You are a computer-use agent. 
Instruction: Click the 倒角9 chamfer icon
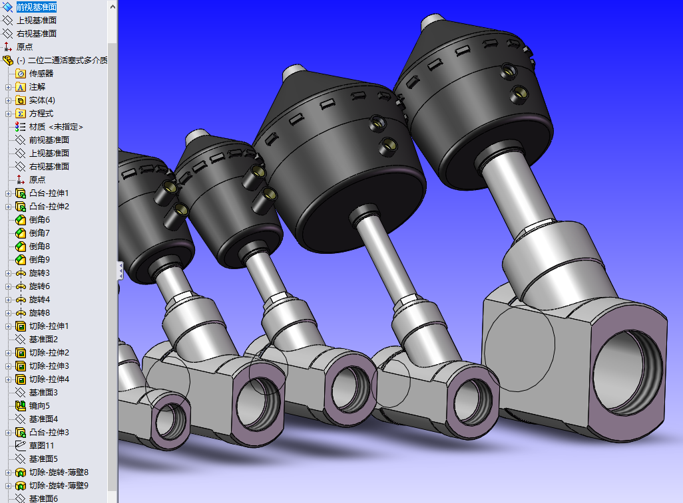[21, 260]
